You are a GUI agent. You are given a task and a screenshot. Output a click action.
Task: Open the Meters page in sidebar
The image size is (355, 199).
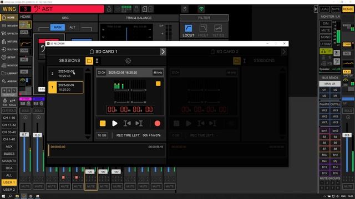pos(9,41)
